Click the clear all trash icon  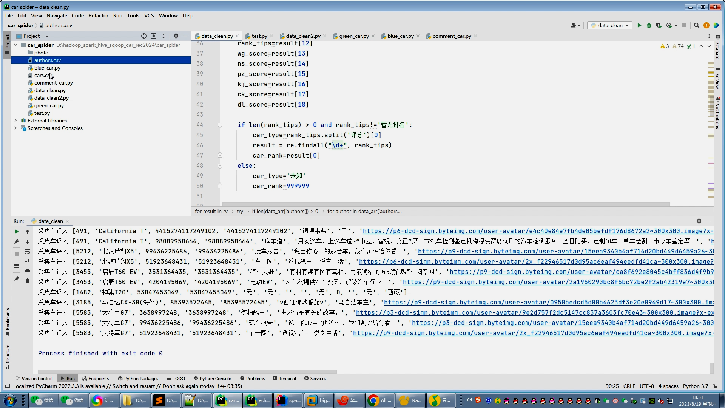click(x=28, y=281)
